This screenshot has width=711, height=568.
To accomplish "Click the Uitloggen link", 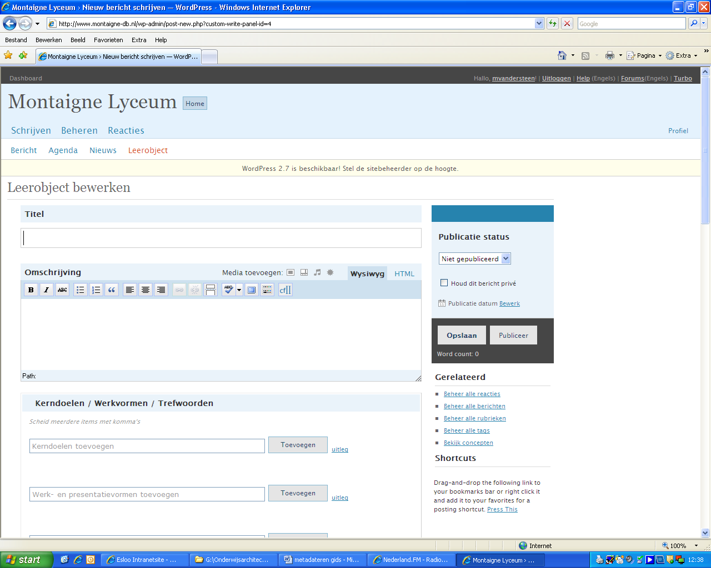I will (557, 78).
